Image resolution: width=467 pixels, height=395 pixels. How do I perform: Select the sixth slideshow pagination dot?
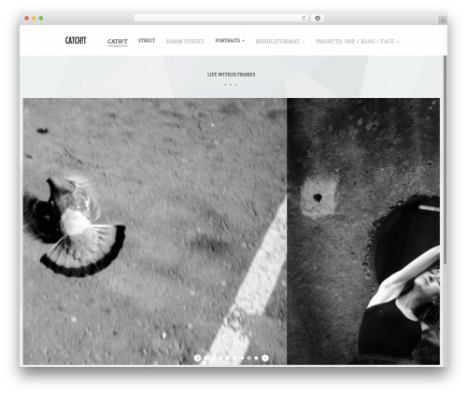(242, 358)
